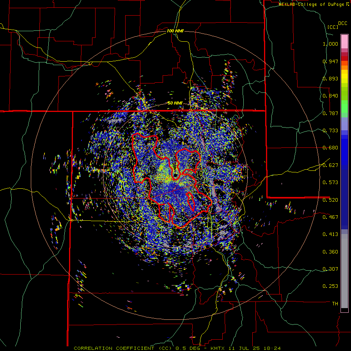Click the 0.947 legend value
The image size is (351, 351).
click(330, 61)
